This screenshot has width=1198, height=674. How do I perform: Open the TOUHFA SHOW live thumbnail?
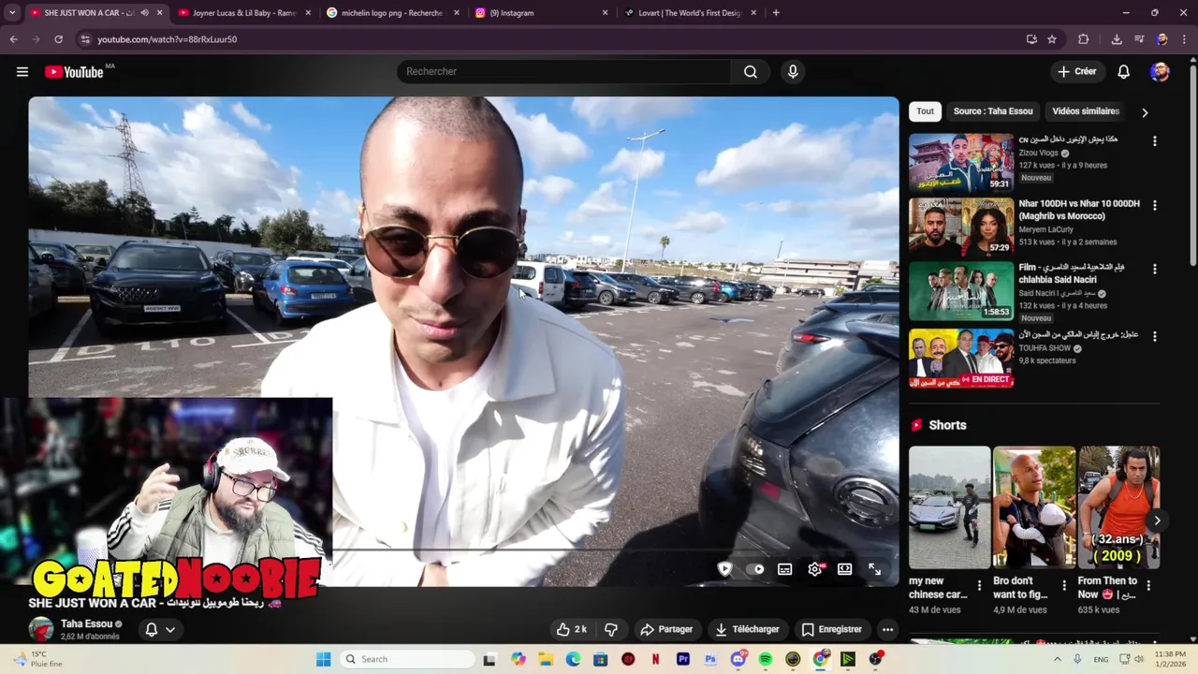click(961, 358)
